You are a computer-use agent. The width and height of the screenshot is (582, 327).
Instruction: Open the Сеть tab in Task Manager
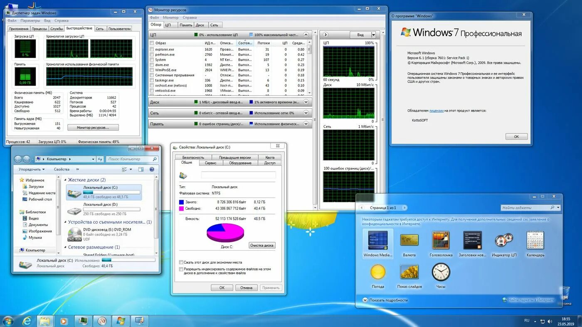99,29
